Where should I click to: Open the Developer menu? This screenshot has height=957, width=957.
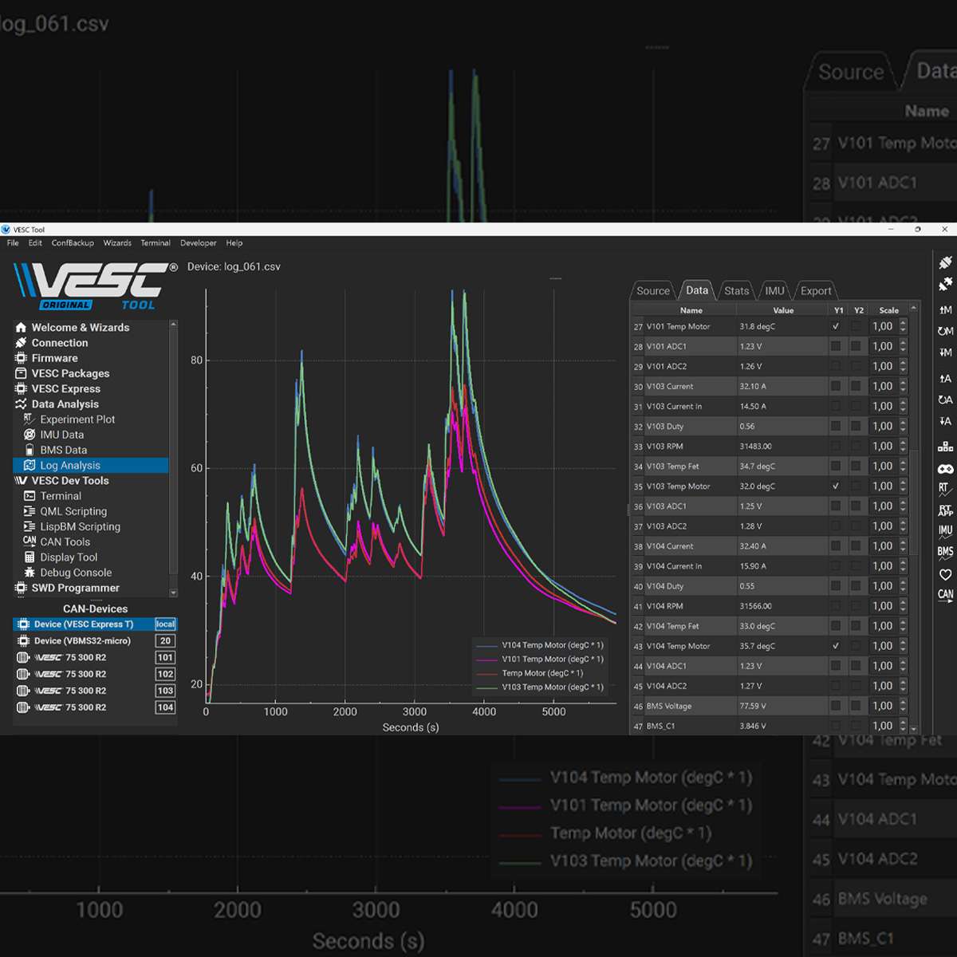coord(198,243)
